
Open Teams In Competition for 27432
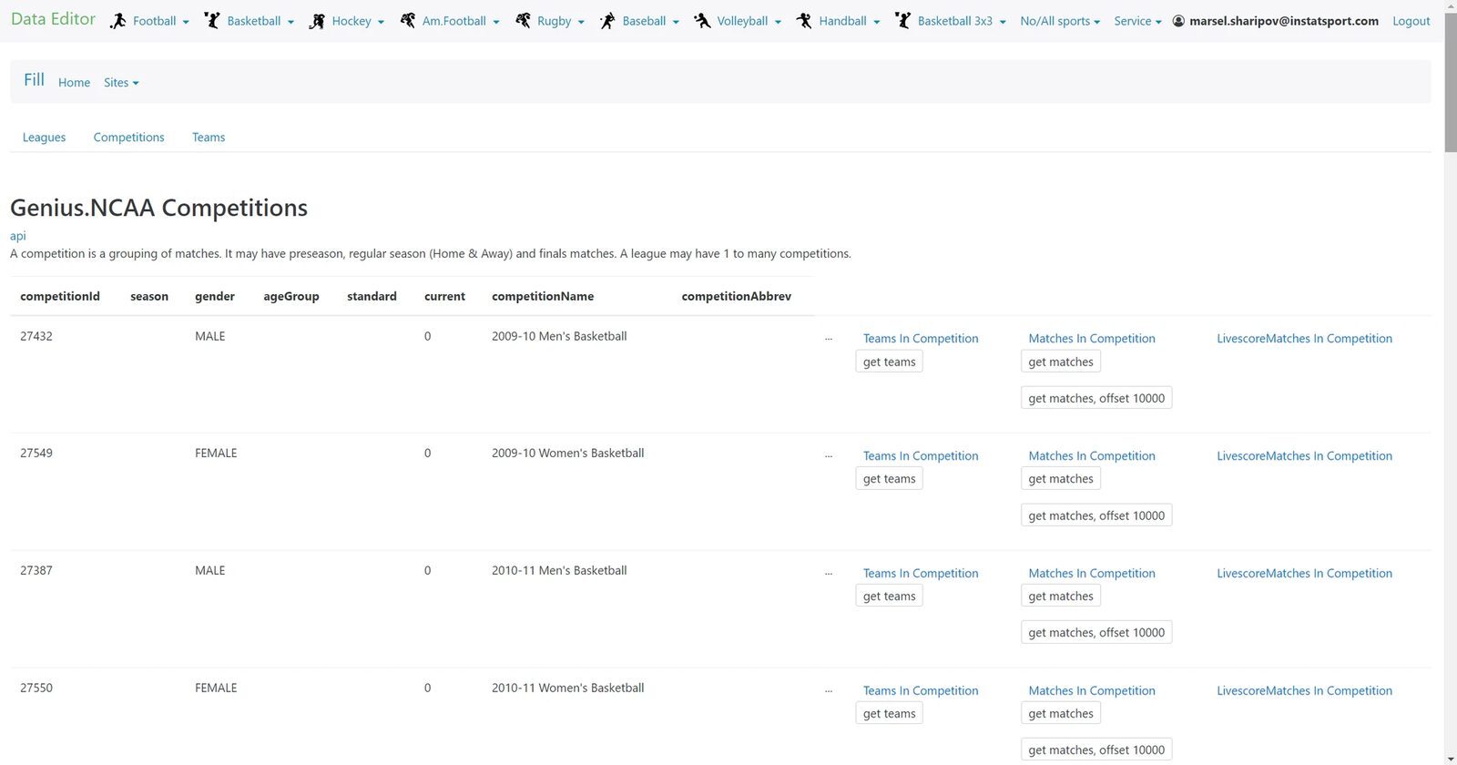(921, 339)
